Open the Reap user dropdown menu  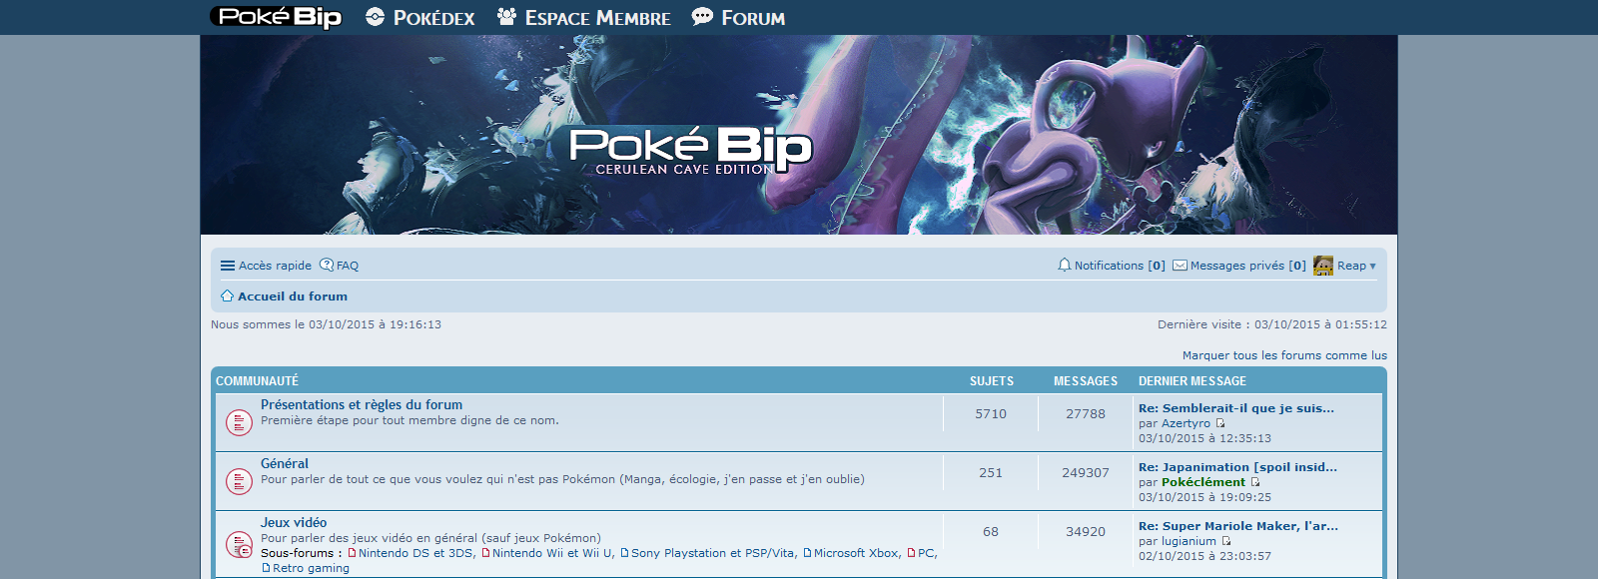pyautogui.click(x=1356, y=266)
